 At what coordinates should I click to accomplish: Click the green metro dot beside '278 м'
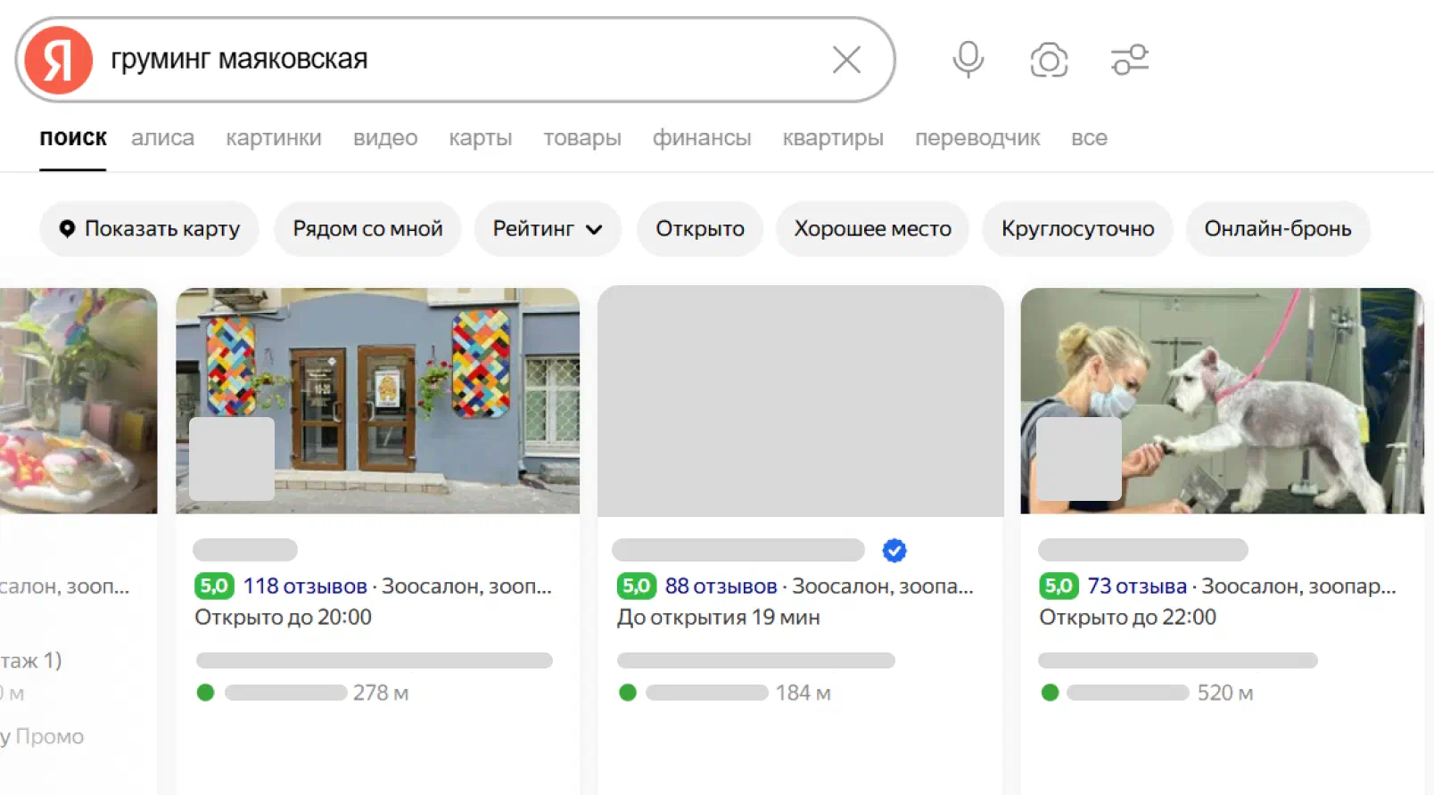[205, 693]
